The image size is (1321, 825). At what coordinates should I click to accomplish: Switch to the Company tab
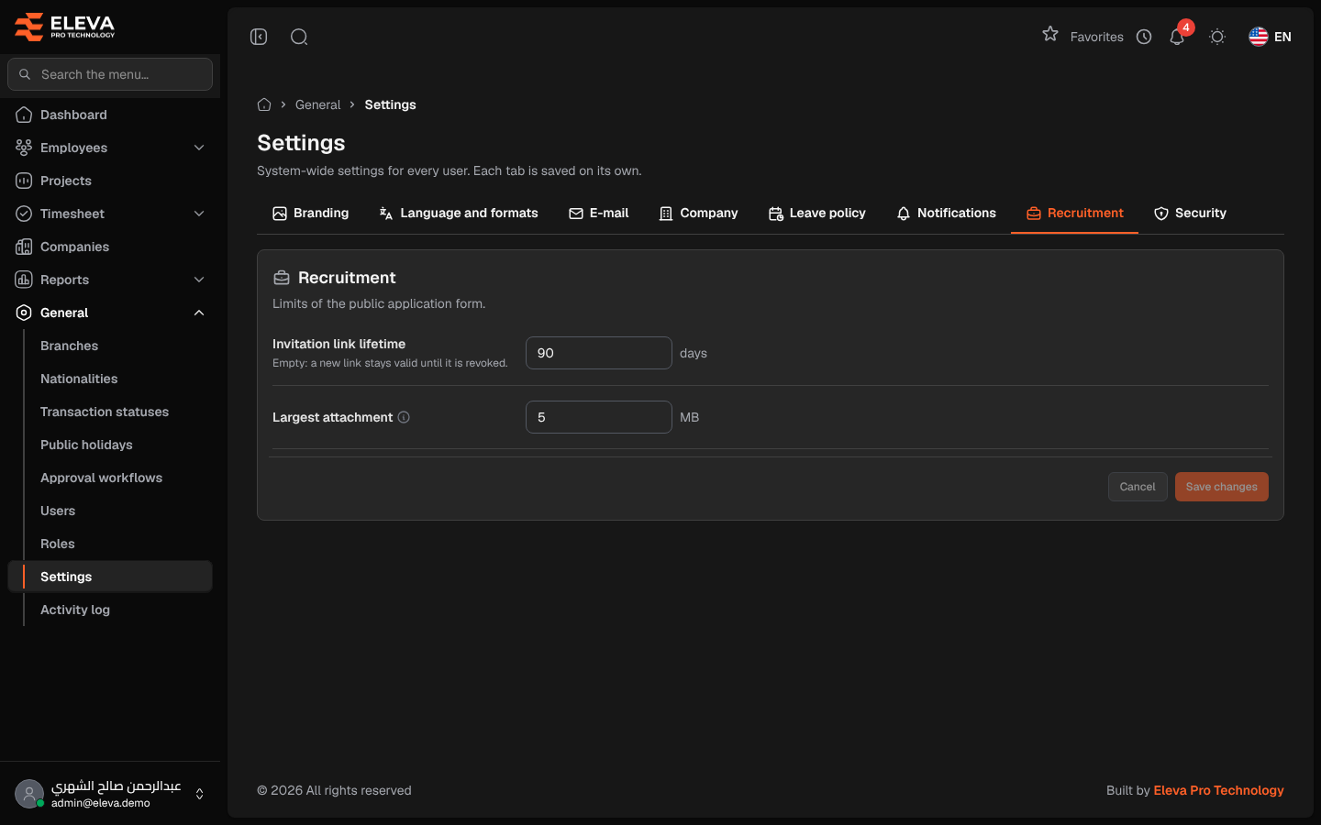click(698, 213)
